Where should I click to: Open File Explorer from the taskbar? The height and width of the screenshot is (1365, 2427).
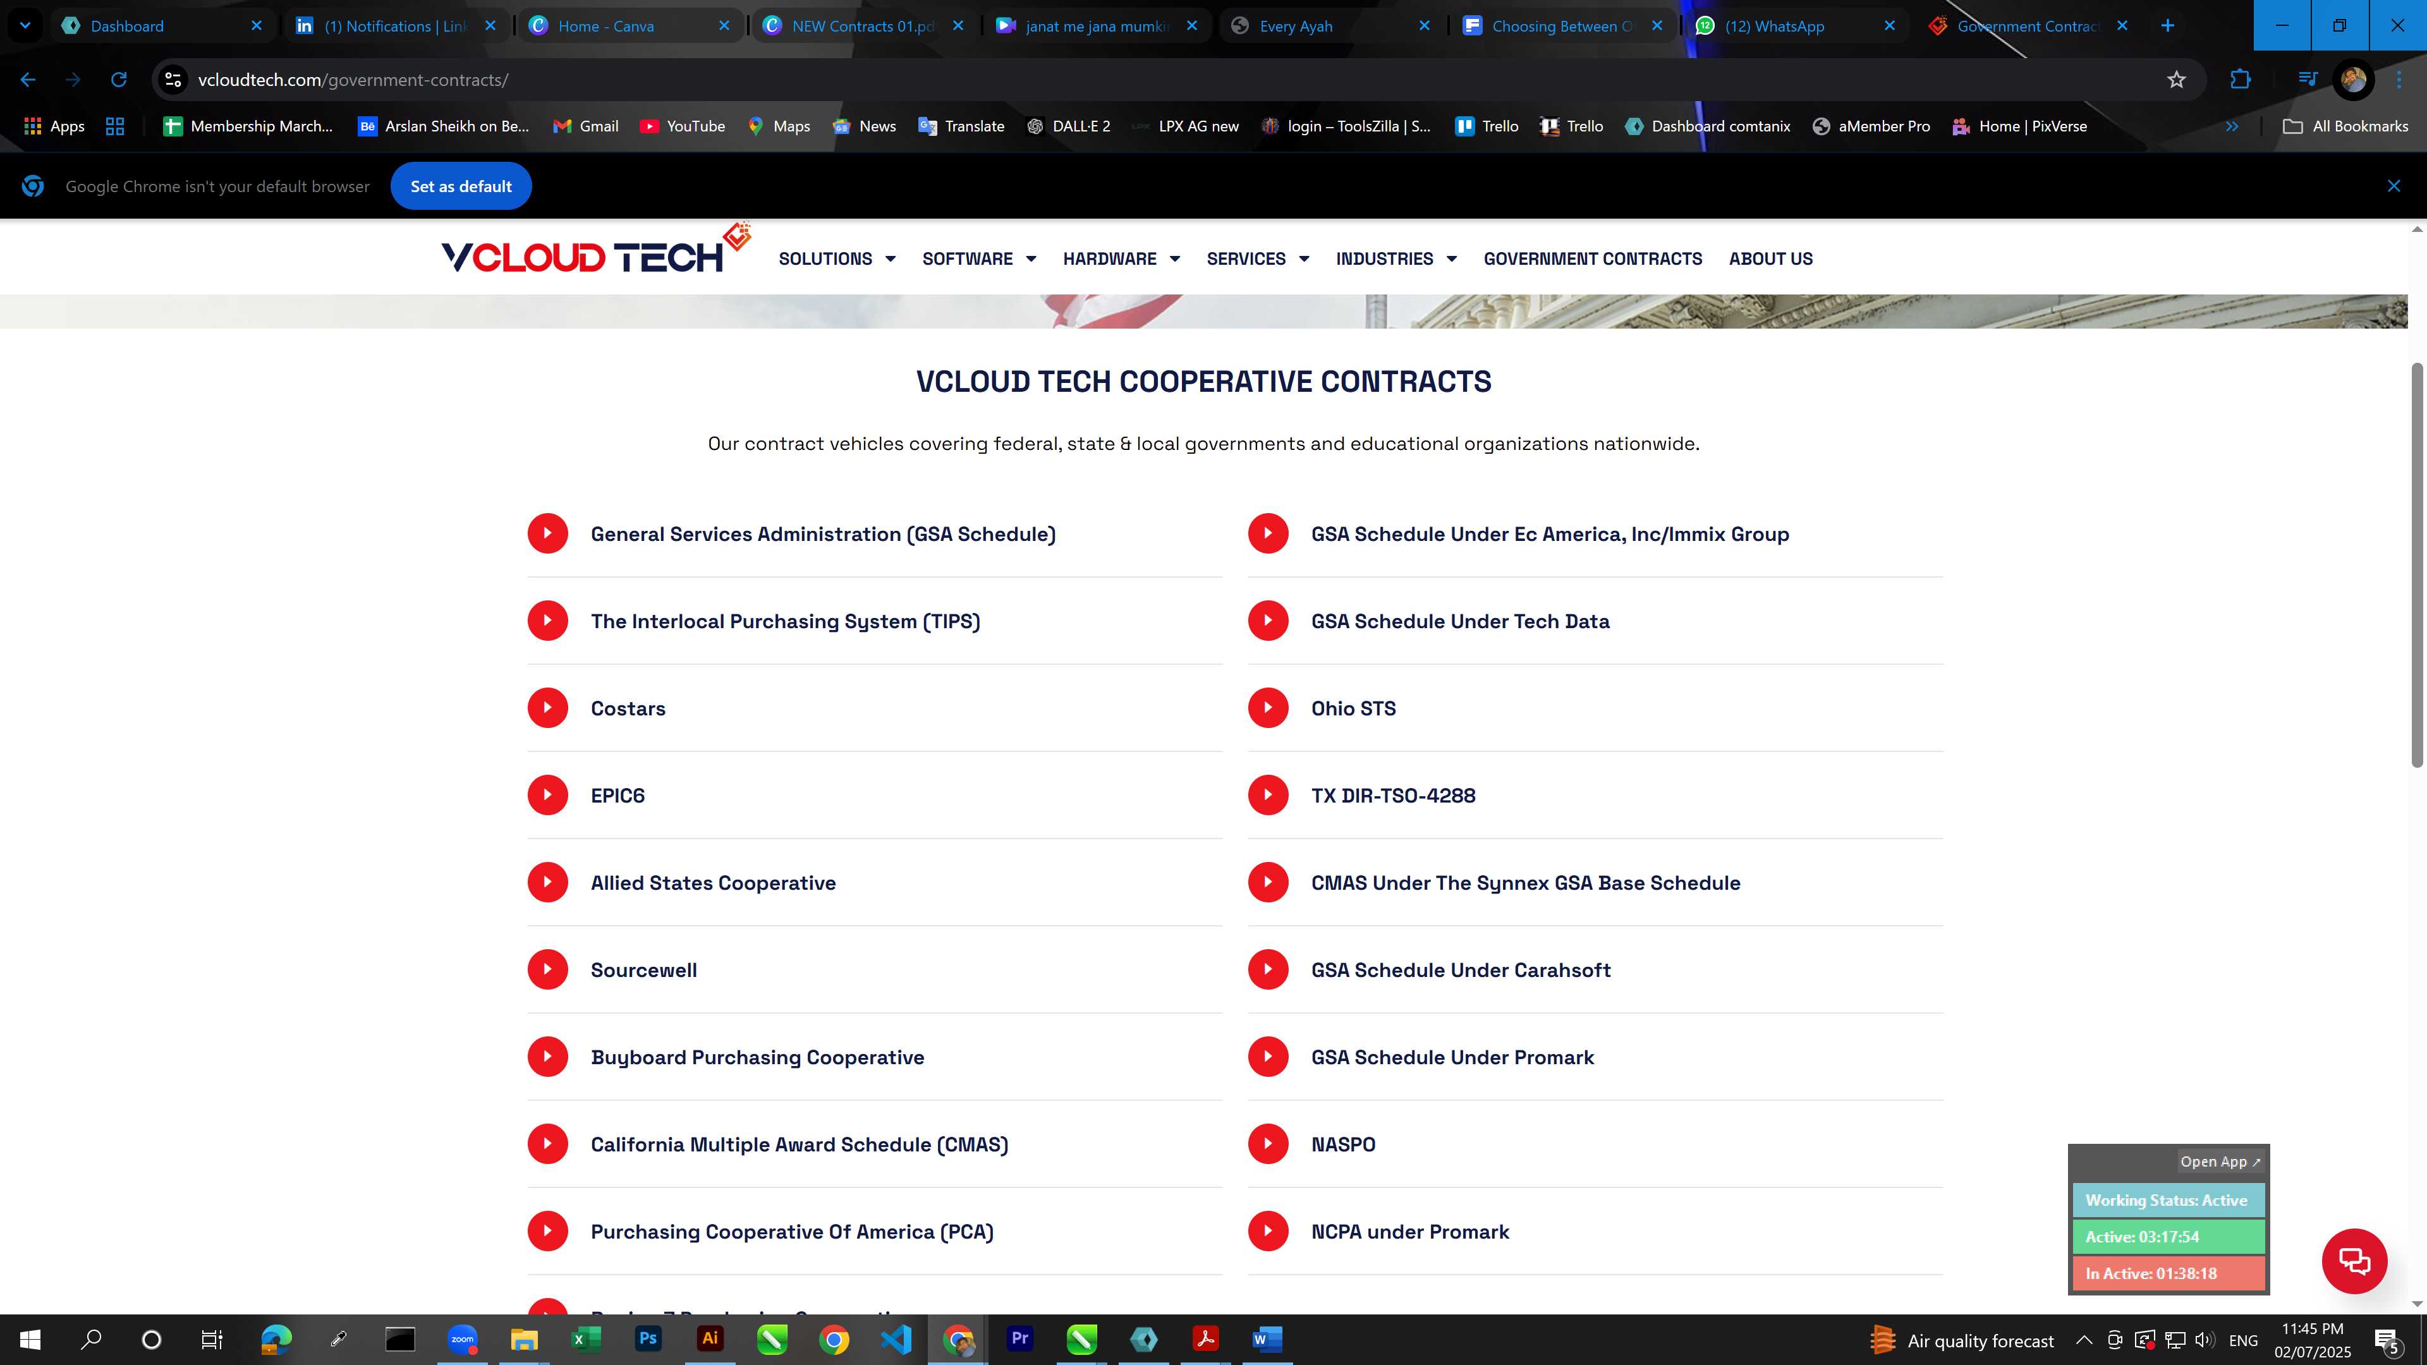[524, 1340]
